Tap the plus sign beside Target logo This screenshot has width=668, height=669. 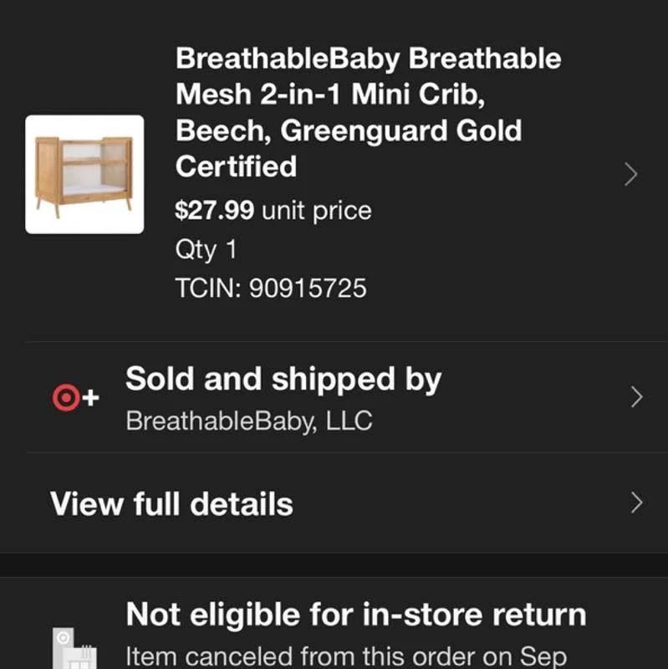click(x=90, y=398)
